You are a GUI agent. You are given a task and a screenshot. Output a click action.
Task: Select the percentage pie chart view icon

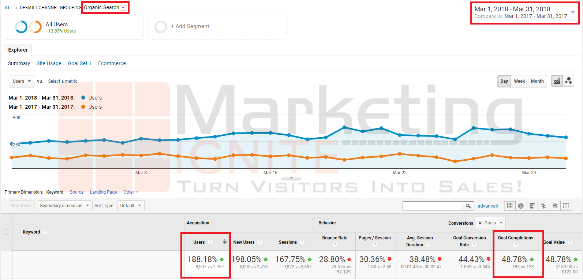(521, 206)
